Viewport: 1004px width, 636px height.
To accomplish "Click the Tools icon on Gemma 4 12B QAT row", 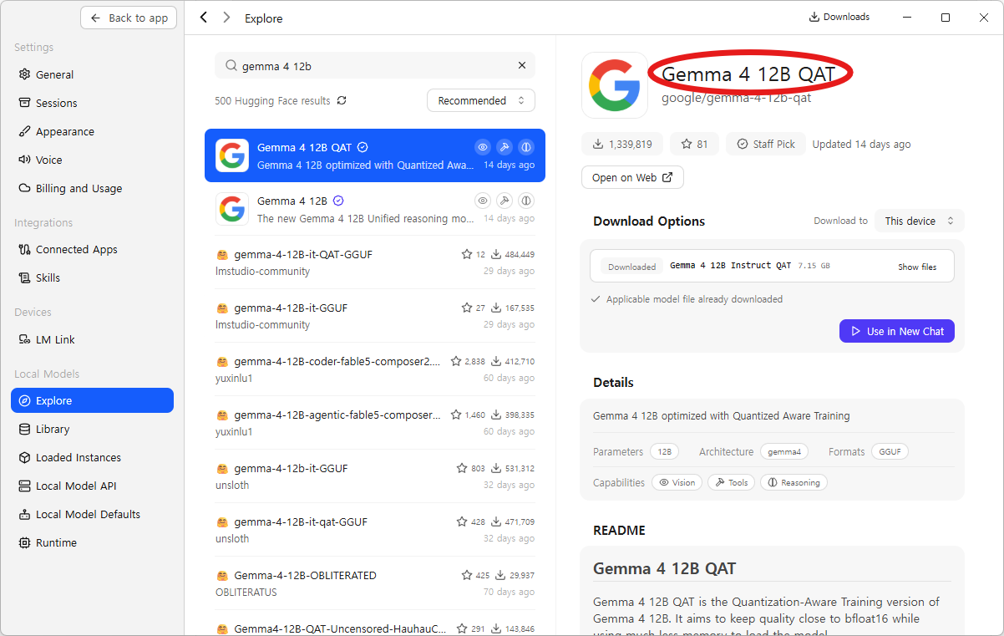I will (504, 147).
